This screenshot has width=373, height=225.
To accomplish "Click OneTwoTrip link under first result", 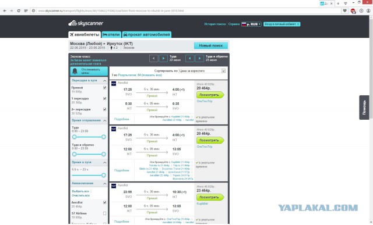I will [x=205, y=101].
